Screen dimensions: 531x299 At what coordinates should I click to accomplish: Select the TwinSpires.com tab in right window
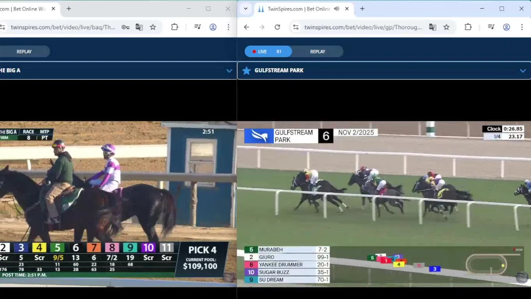(298, 9)
